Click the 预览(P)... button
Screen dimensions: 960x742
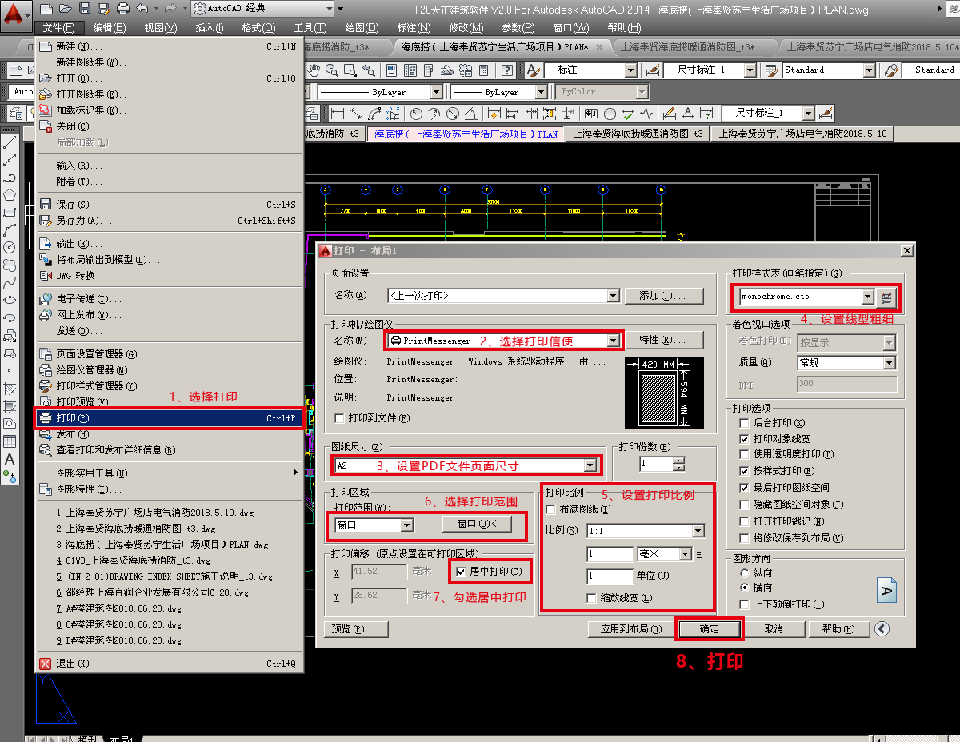tap(357, 629)
